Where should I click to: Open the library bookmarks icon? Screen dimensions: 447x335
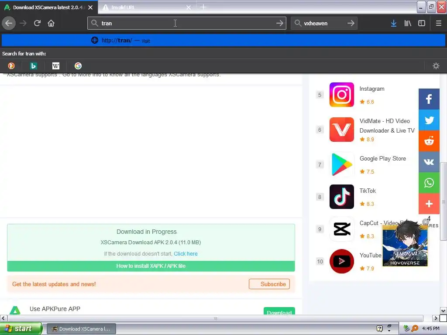pyautogui.click(x=408, y=24)
